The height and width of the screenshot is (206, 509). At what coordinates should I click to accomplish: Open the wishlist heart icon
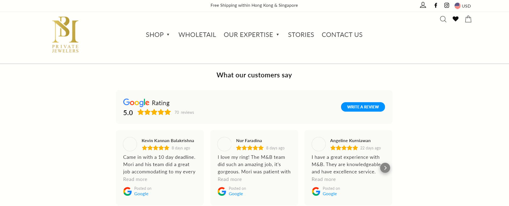456,19
